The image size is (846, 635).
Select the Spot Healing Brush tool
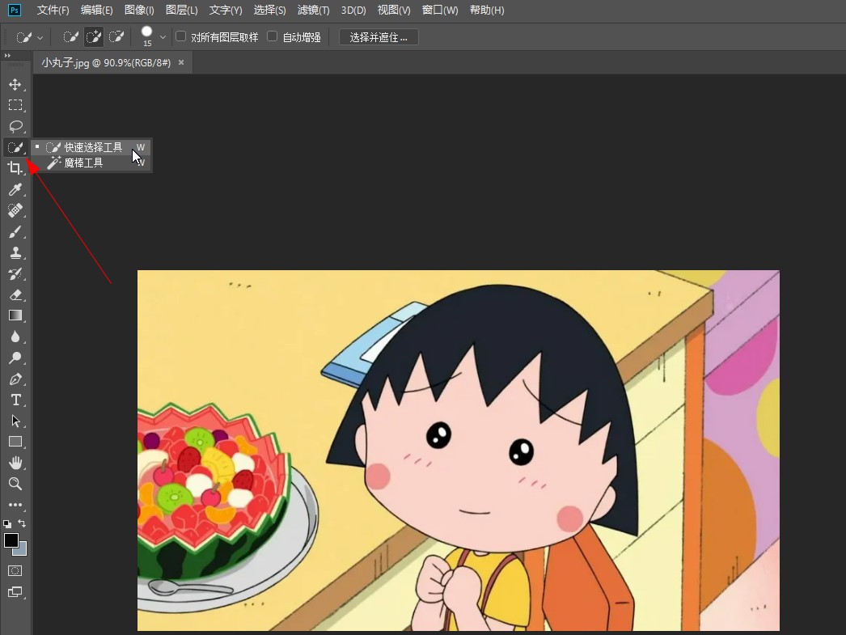click(15, 210)
